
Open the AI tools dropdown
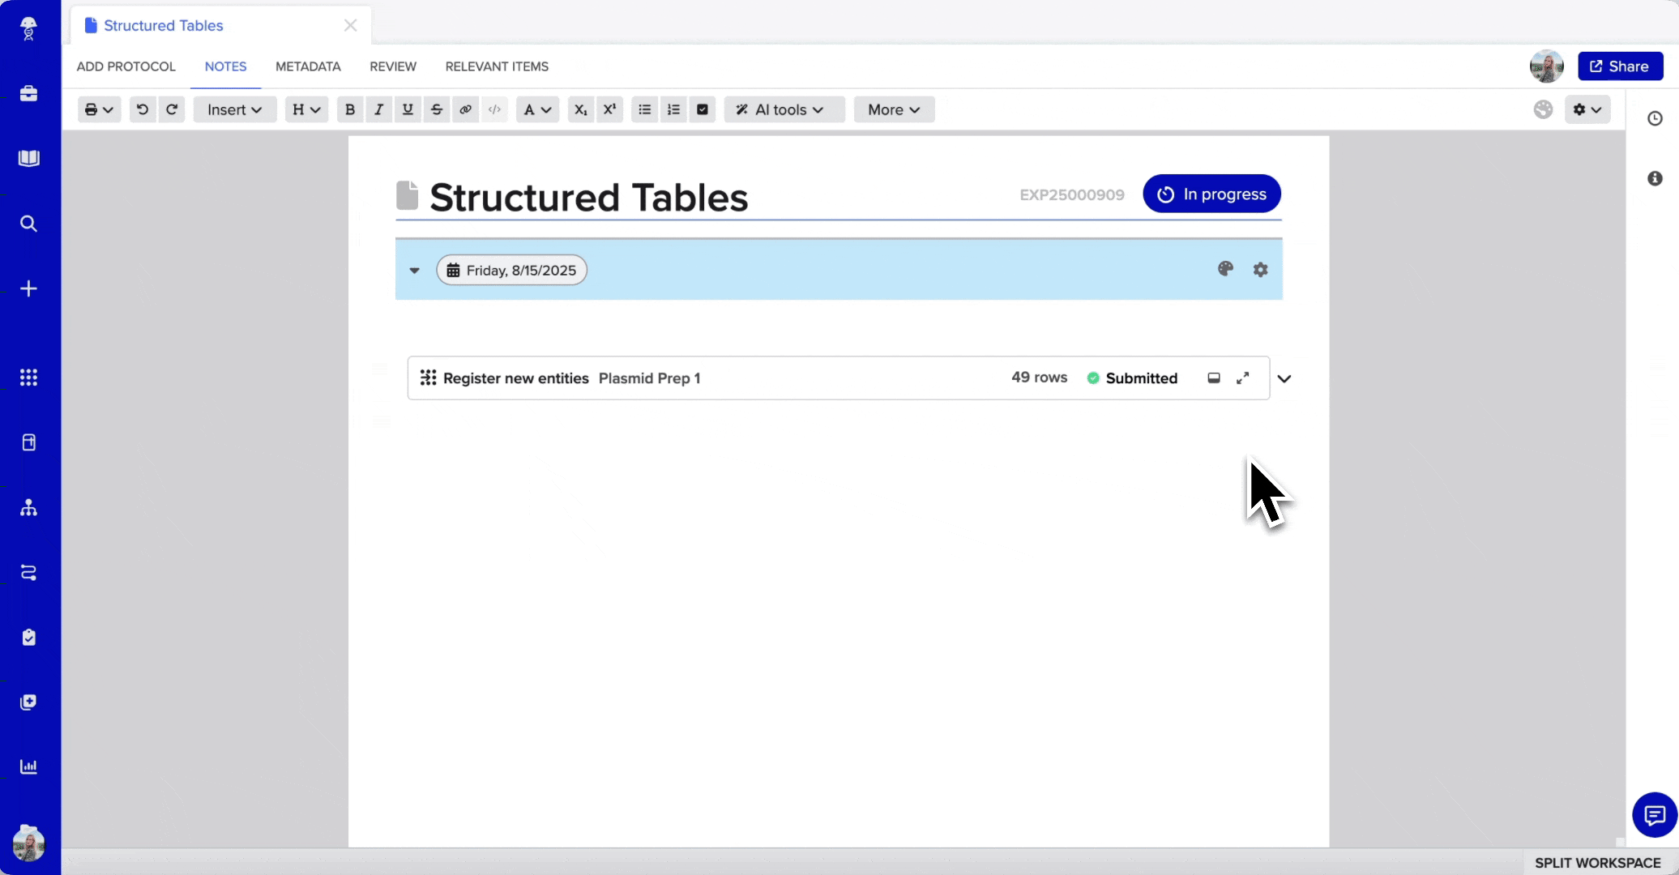783,109
